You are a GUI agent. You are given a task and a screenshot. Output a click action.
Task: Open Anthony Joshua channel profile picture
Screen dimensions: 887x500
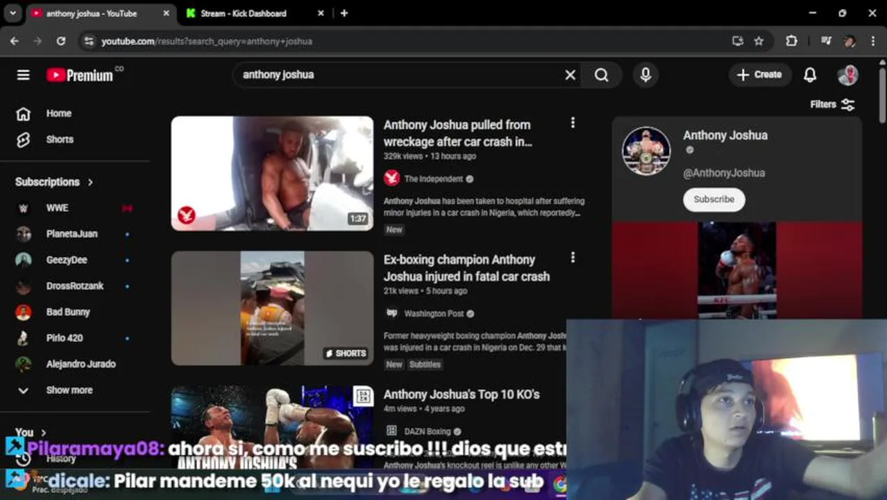pos(646,151)
